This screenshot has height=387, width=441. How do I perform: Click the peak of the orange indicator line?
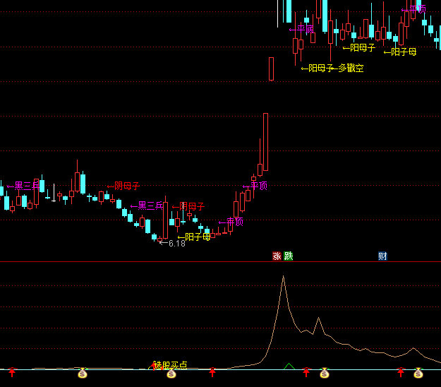(283, 276)
